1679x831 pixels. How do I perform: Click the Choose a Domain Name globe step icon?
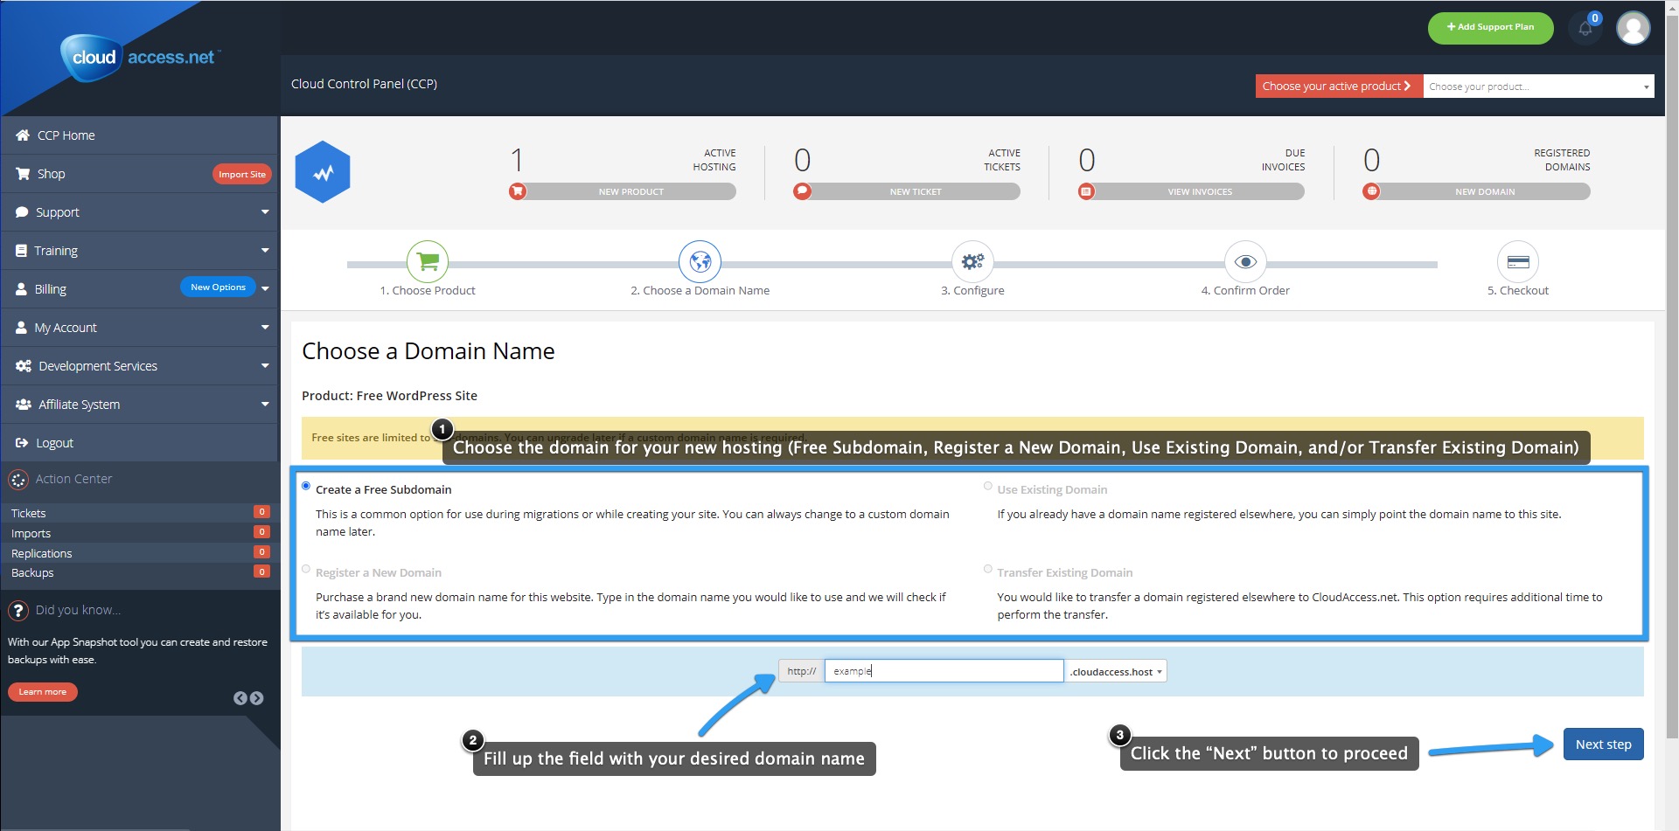700,261
